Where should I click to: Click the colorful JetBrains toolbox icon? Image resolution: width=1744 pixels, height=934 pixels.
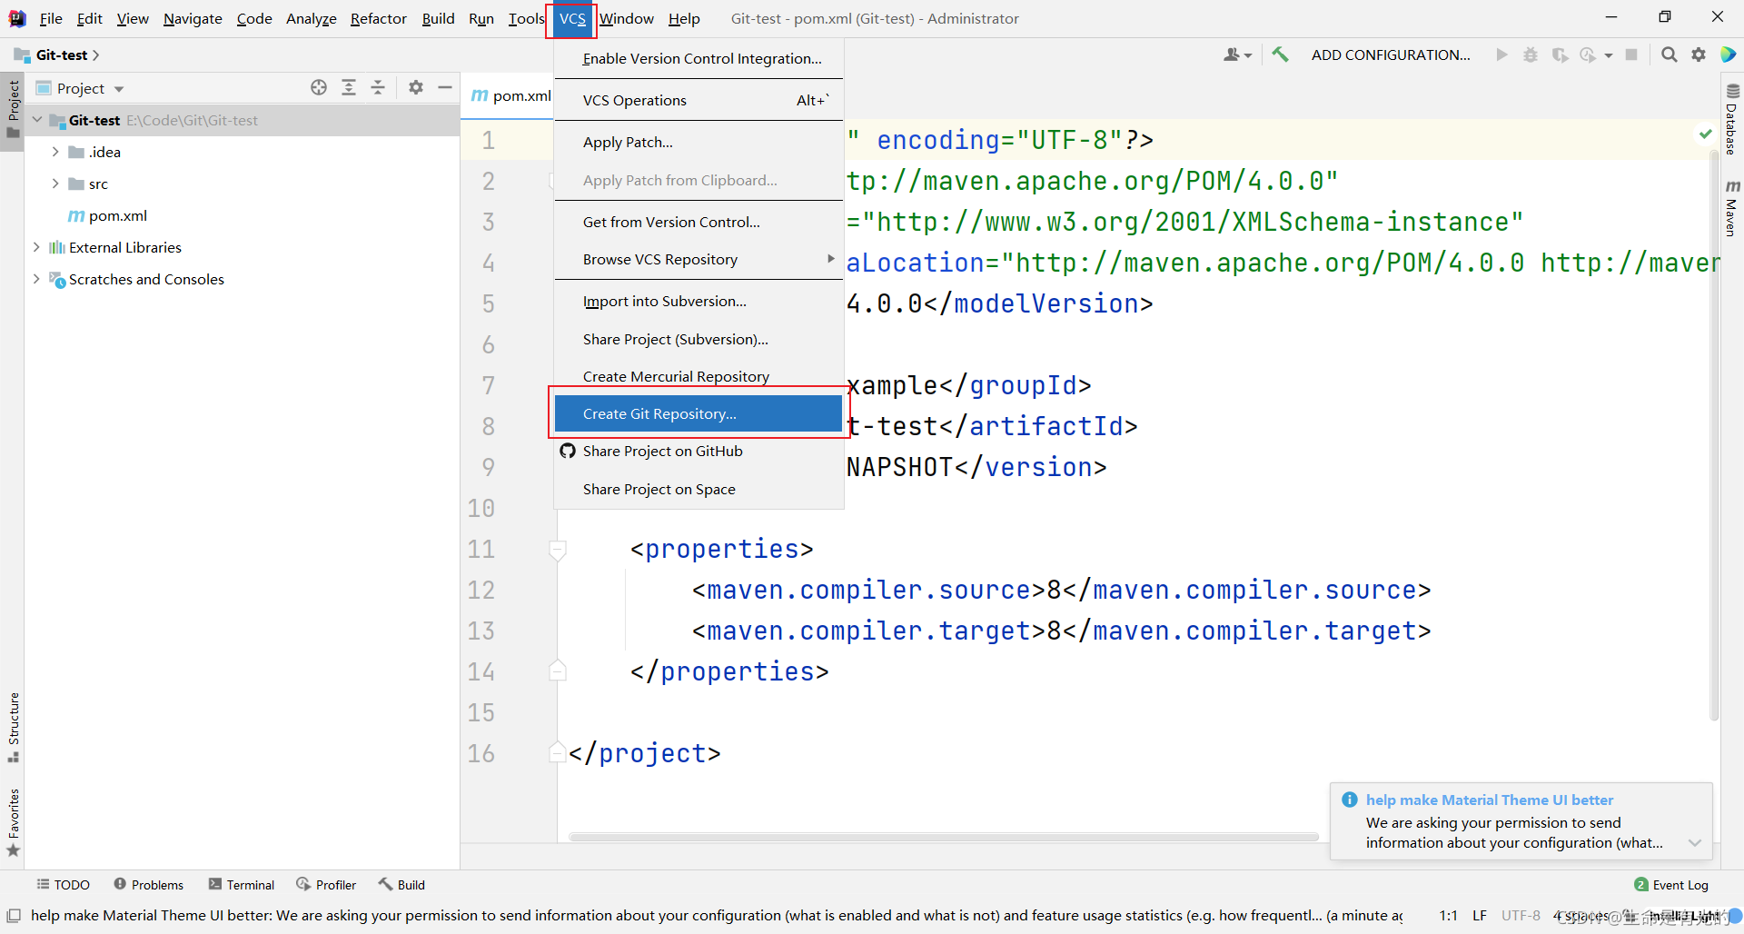[x=1729, y=55]
